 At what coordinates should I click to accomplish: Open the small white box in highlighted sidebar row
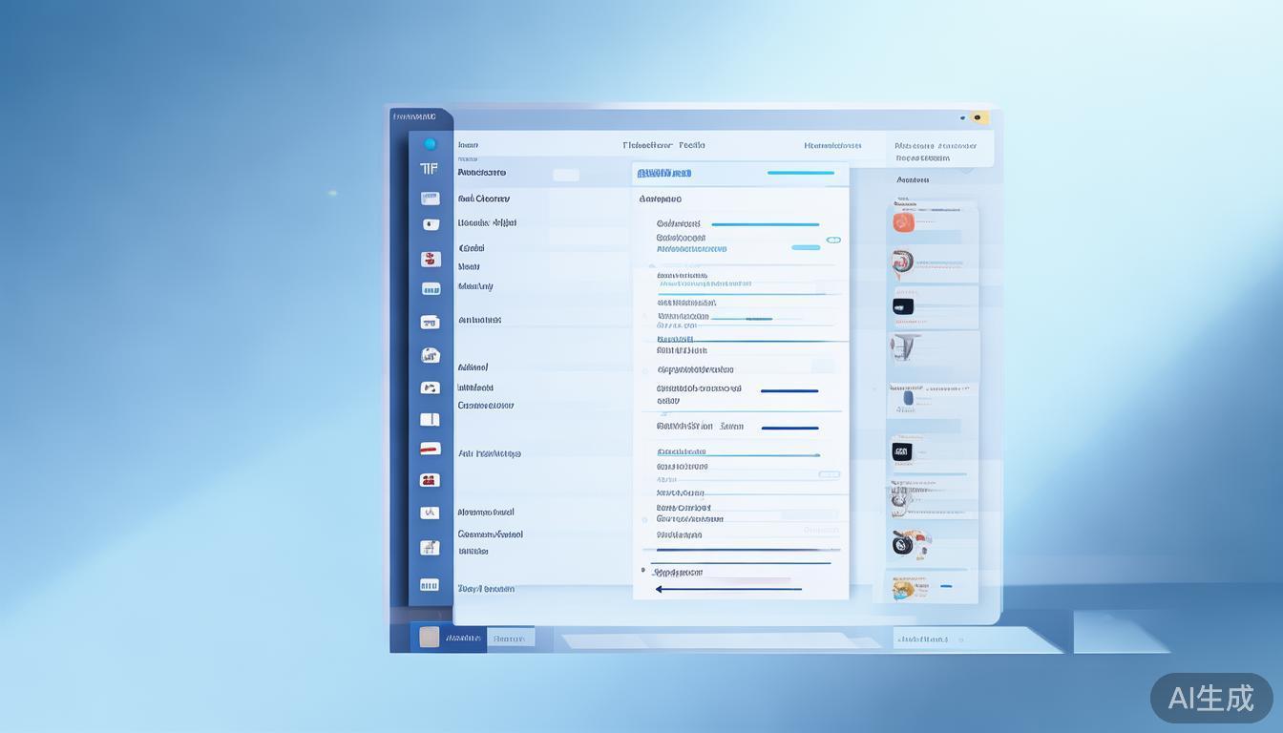[566, 175]
